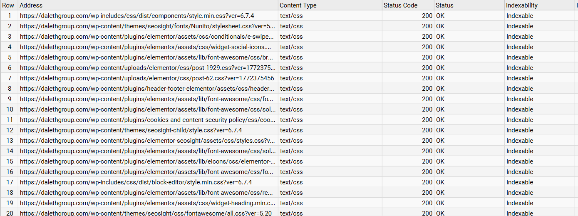Click the Row column header
Screen dimensions: 578x216
click(8, 5)
